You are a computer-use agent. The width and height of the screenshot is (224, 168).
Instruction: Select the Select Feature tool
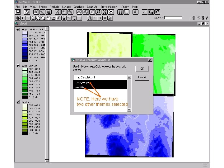[x=33, y=18]
